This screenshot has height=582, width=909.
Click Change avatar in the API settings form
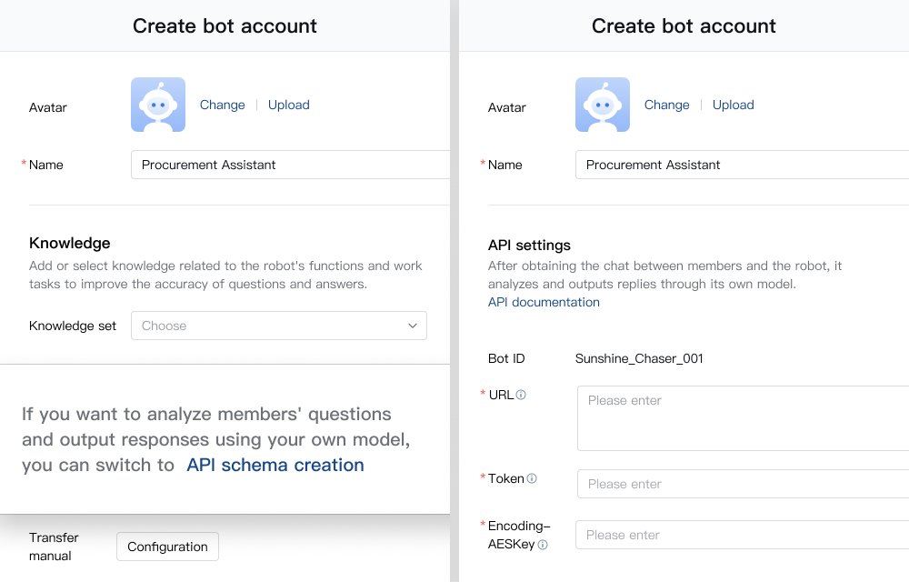click(667, 105)
